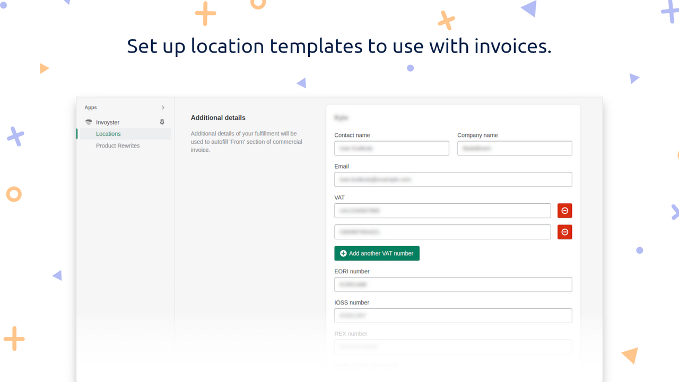Focus the Email input field
Image resolution: width=679 pixels, height=382 pixels.
453,179
